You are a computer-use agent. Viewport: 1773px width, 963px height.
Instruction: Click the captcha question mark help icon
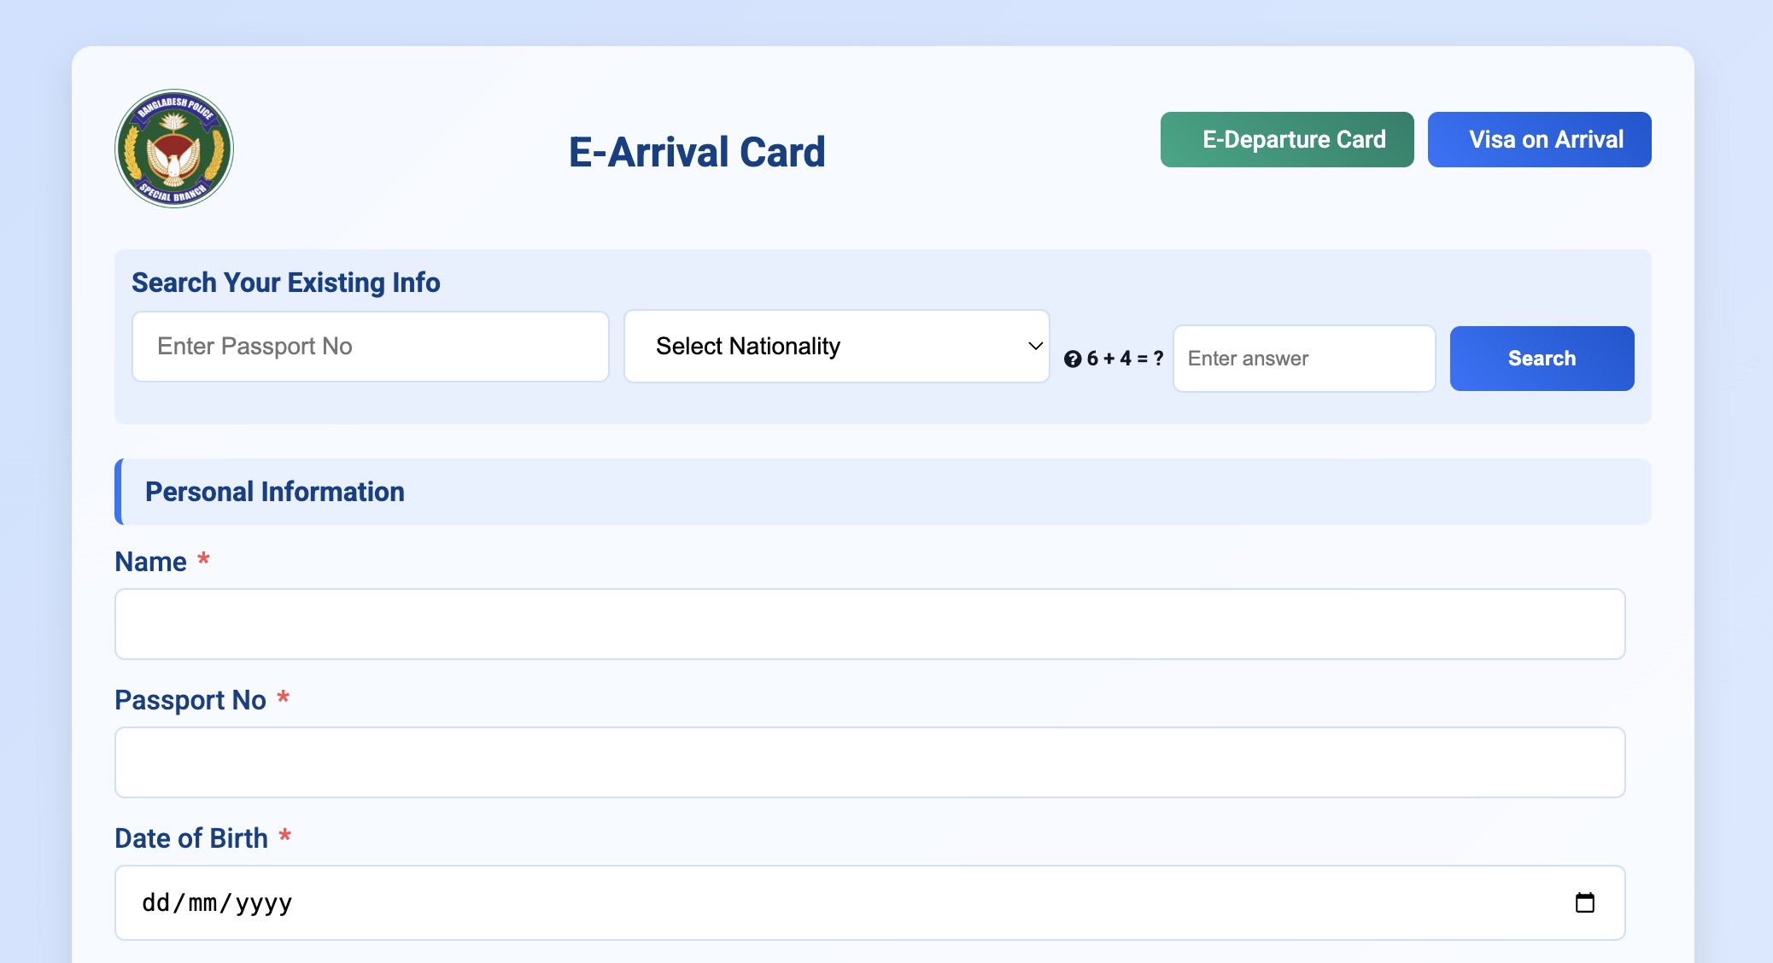coord(1073,359)
